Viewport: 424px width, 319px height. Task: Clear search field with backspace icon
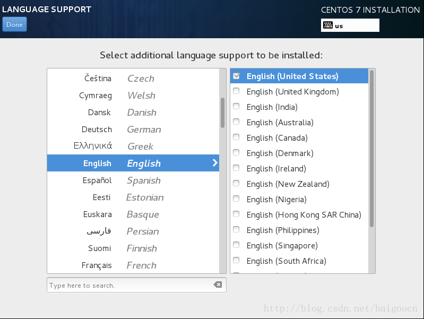[218, 285]
